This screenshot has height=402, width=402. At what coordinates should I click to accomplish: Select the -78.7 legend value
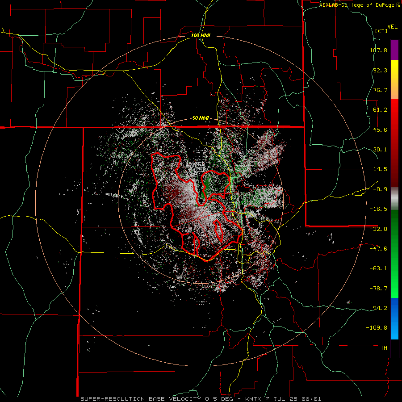[x=378, y=289]
